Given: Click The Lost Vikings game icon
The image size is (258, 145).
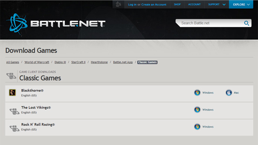Looking at the screenshot, I should (x=14, y=111).
